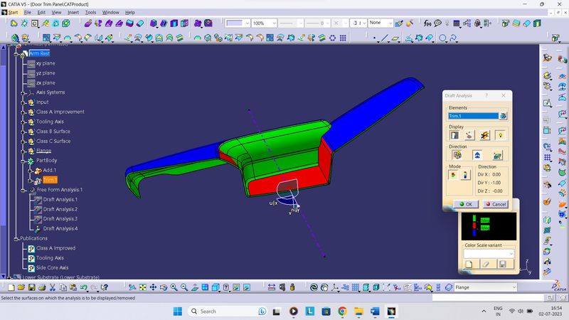Expand the Tooling Axis tree node
The height and width of the screenshot is (320, 569).
[23, 122]
